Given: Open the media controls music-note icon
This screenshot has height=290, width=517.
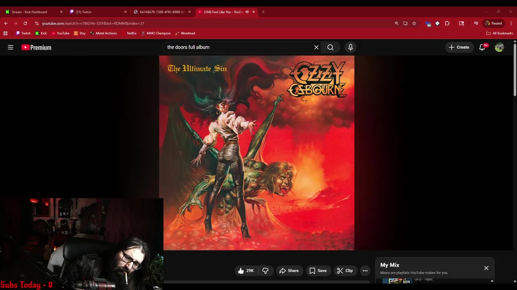Looking at the screenshot, I should point(476,23).
